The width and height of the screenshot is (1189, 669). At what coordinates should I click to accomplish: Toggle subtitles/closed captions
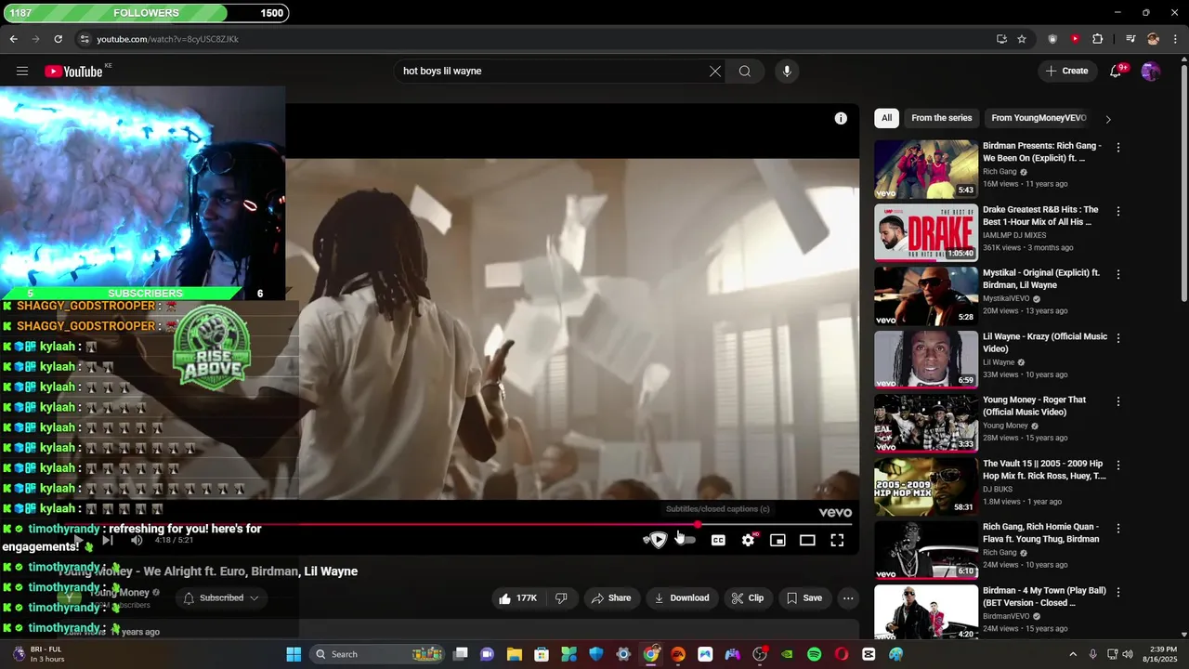pyautogui.click(x=718, y=540)
